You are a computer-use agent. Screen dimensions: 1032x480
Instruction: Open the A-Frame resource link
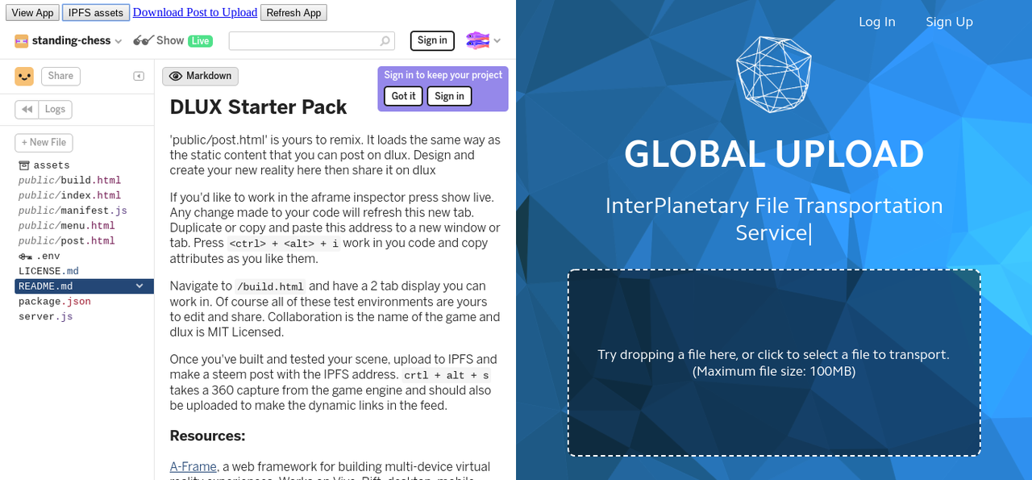click(x=193, y=466)
